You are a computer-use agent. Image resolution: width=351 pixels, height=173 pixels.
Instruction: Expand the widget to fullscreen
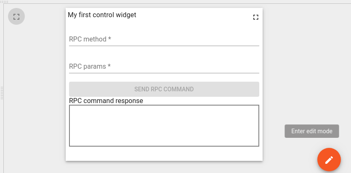(x=255, y=17)
